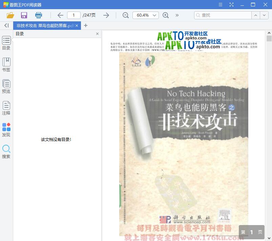Add a new tab with plus button

point(85,25)
